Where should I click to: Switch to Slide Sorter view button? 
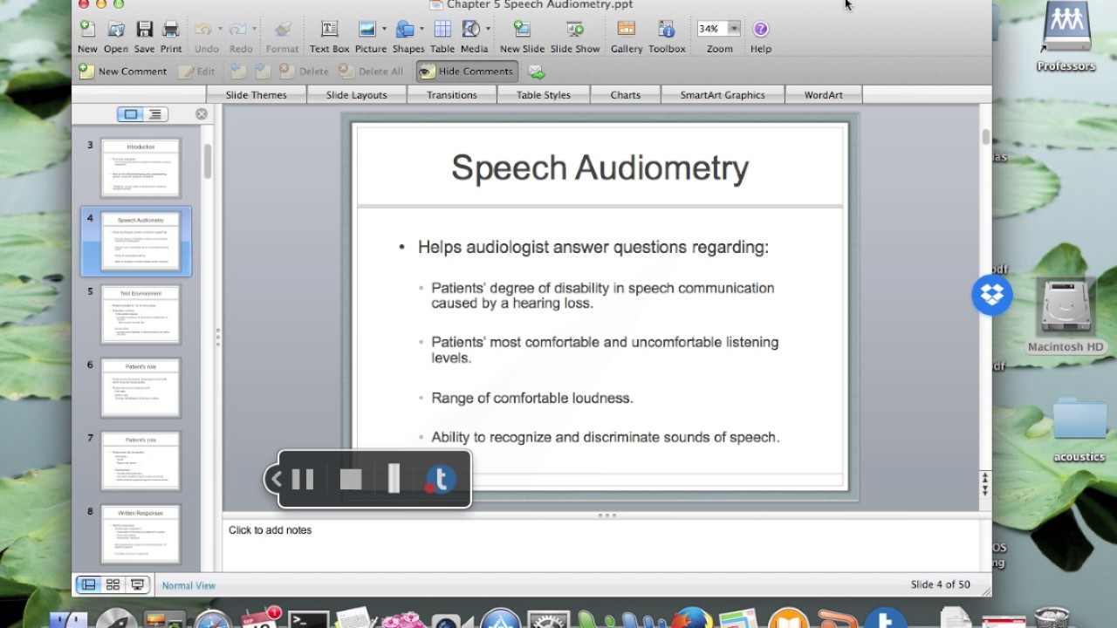point(113,584)
